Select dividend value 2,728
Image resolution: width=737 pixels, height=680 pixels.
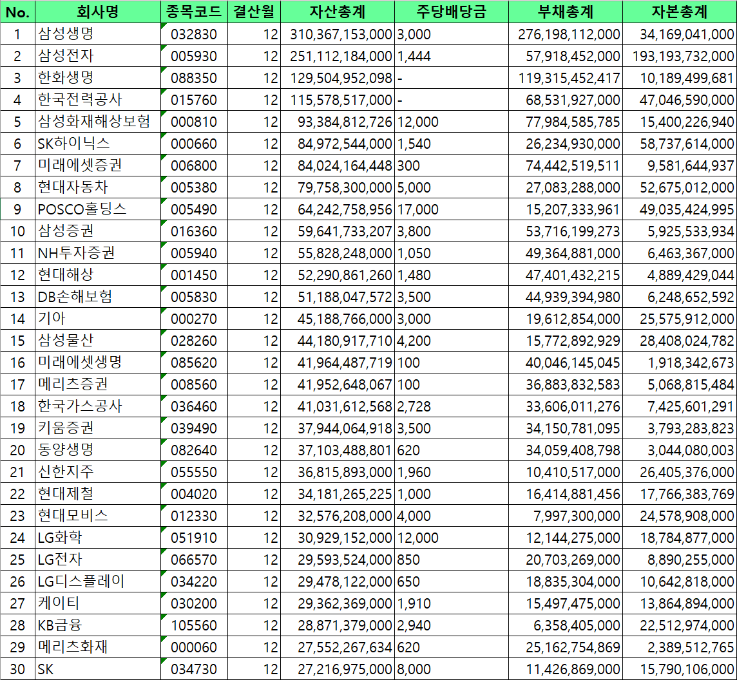[x=451, y=406]
